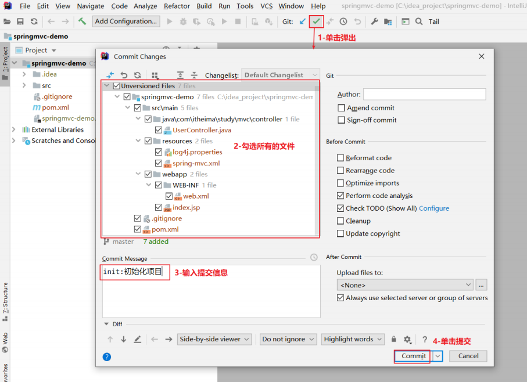Click the Diff lock scrolling icon

393,339
